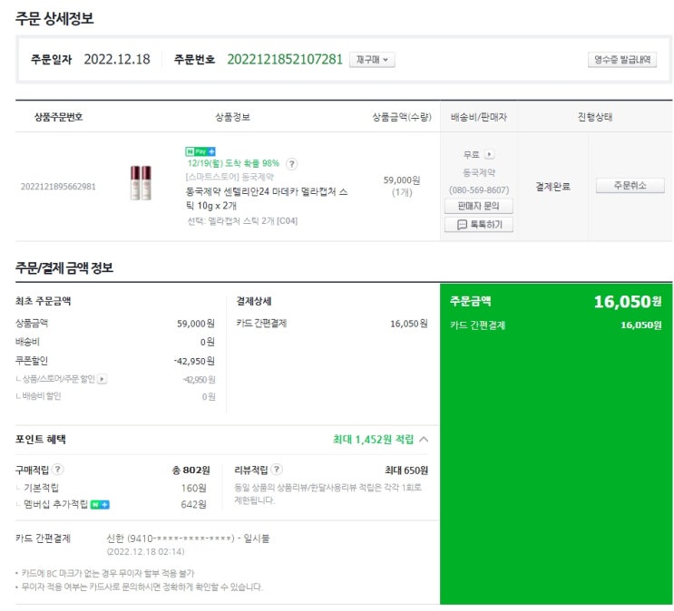Click the 12/19(월) 도착 확률 98% text
This screenshot has height=611, width=674.
[x=233, y=164]
